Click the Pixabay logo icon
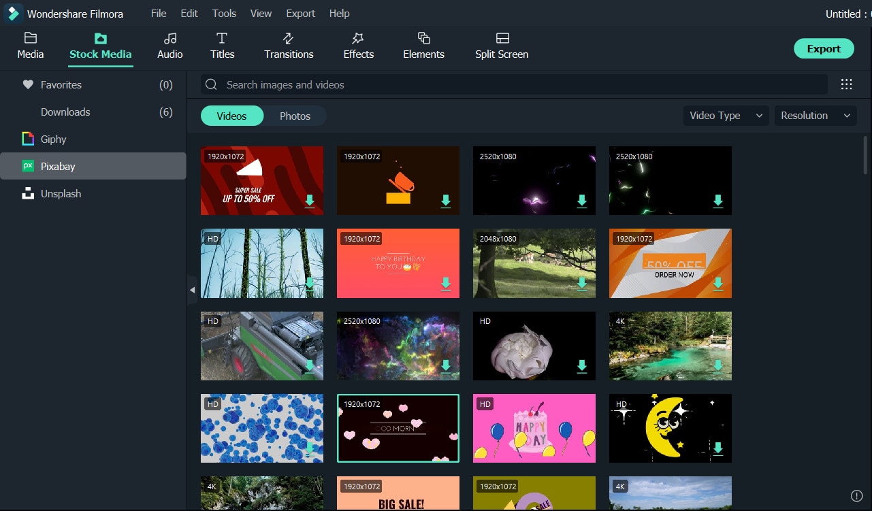 (x=28, y=166)
